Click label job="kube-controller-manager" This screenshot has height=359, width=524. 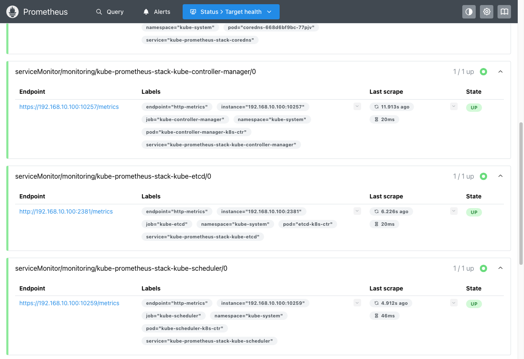pyautogui.click(x=185, y=119)
